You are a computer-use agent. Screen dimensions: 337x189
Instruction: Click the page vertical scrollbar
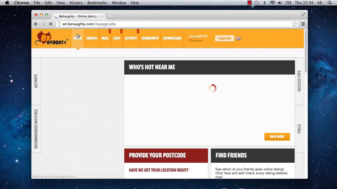306,51
